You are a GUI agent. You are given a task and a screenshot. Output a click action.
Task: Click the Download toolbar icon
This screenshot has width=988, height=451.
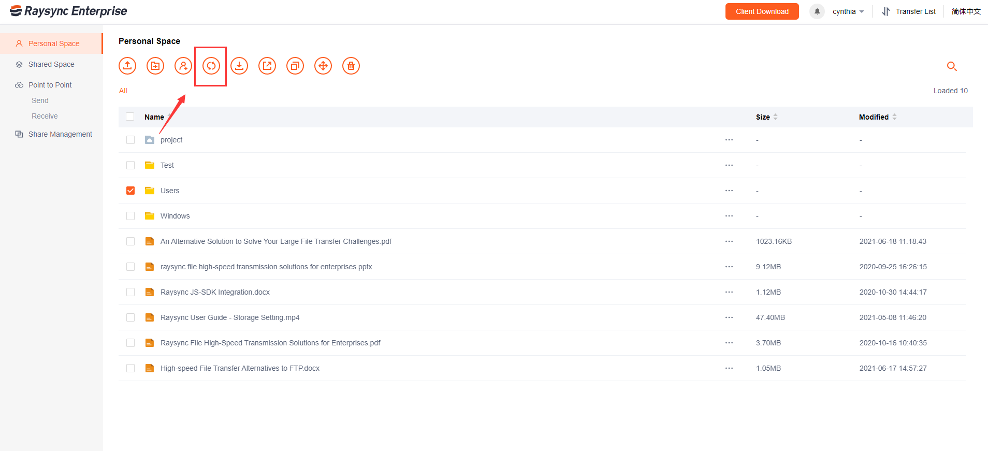click(239, 66)
